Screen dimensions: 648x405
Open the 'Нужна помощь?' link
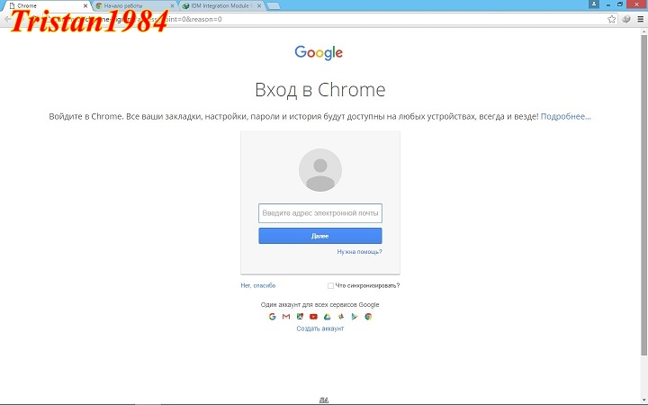tap(359, 252)
